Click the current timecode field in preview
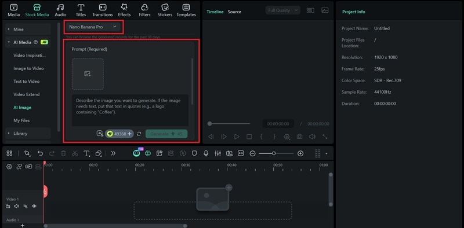Image resolution: width=464 pixels, height=228 pixels. 278,124
